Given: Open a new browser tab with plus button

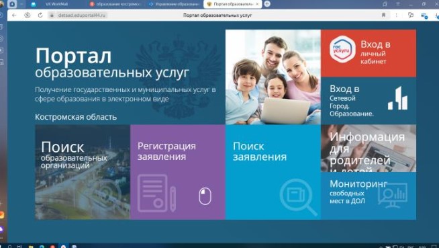Looking at the screenshot, I should tap(267, 4).
